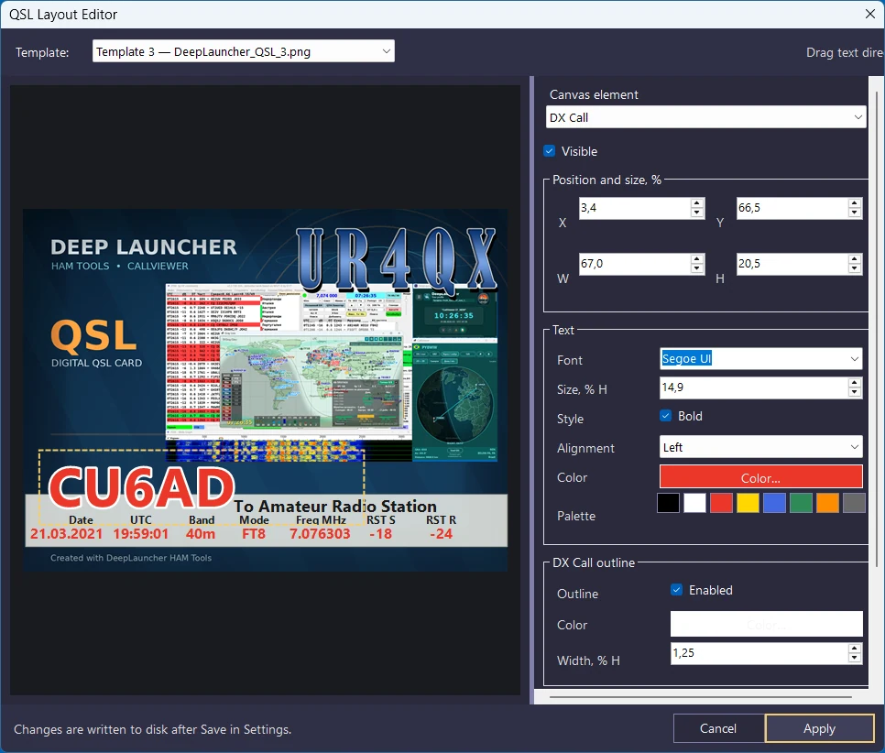Toggle the Visible checkbox
The height and width of the screenshot is (753, 885).
pyautogui.click(x=549, y=151)
